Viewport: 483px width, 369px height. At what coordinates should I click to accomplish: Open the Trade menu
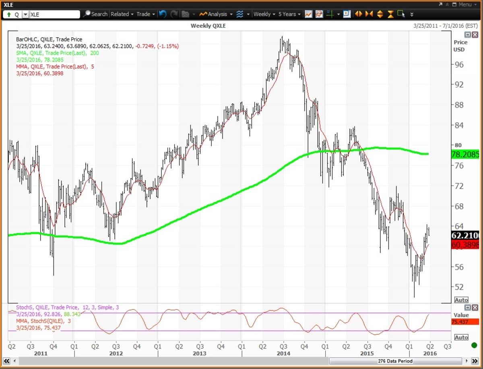(145, 14)
